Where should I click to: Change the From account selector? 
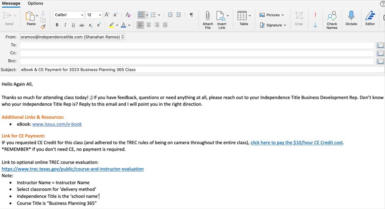point(72,37)
